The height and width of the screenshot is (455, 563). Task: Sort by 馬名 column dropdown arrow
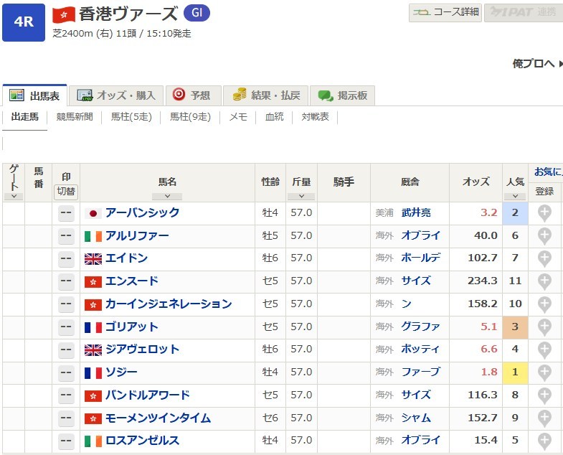(x=167, y=196)
